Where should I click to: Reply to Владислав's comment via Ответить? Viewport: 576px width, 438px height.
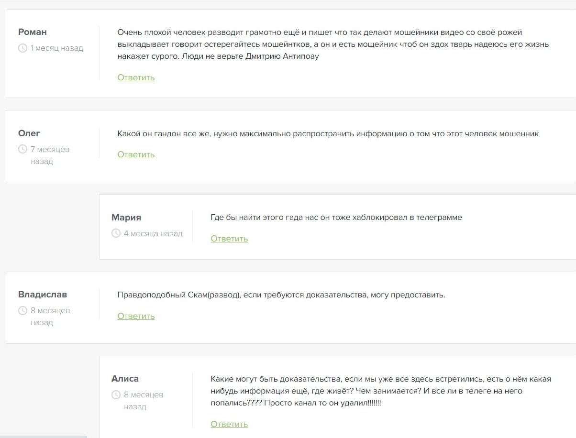click(x=136, y=316)
